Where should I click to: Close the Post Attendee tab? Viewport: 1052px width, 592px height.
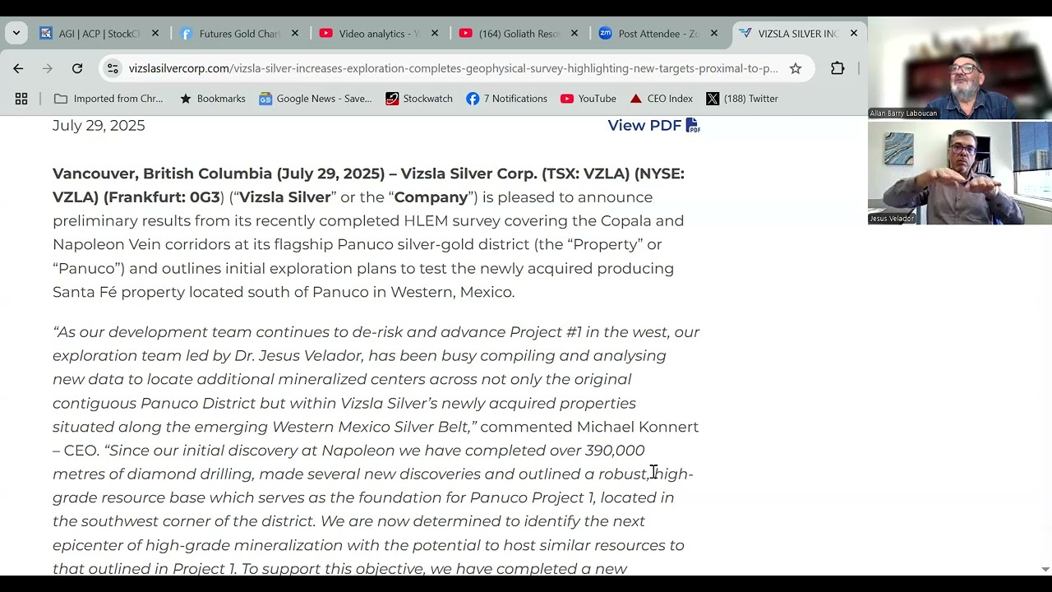(714, 34)
